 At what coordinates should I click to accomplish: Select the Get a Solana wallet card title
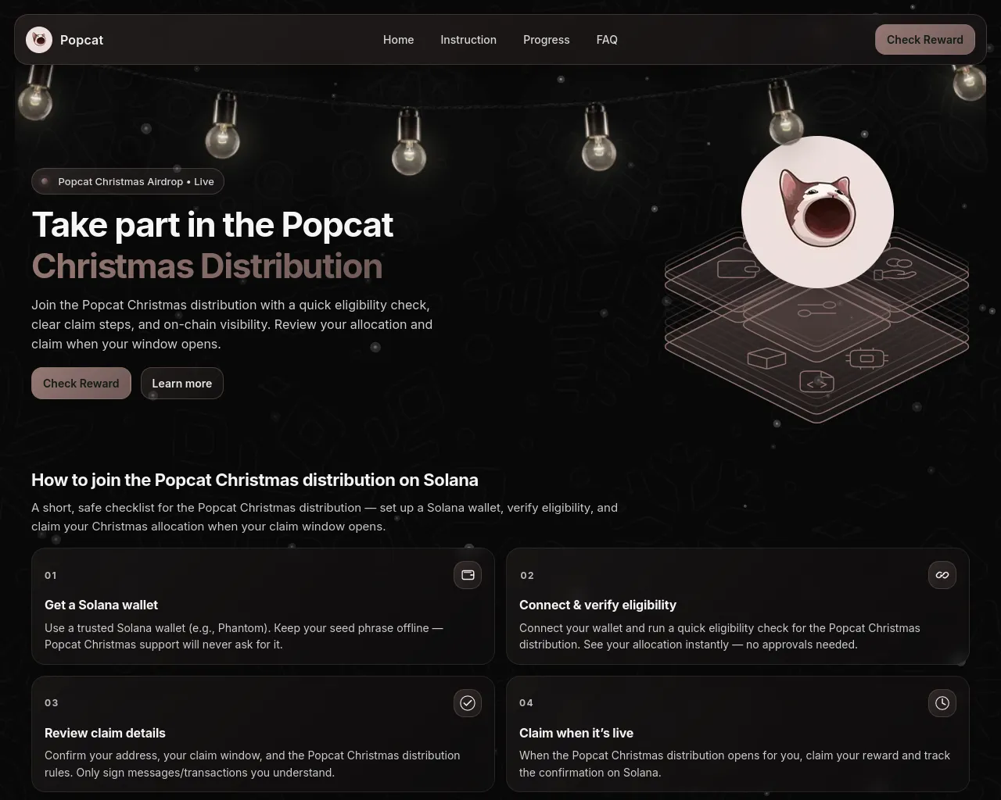[x=101, y=605]
